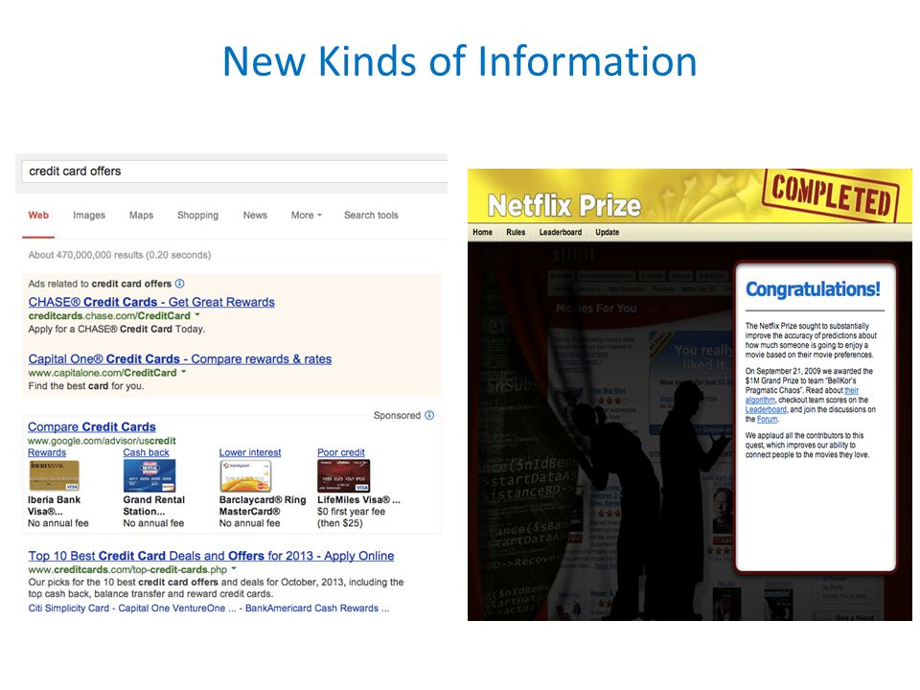Expand the More dropdown menu
920x690 pixels.
[x=307, y=216]
